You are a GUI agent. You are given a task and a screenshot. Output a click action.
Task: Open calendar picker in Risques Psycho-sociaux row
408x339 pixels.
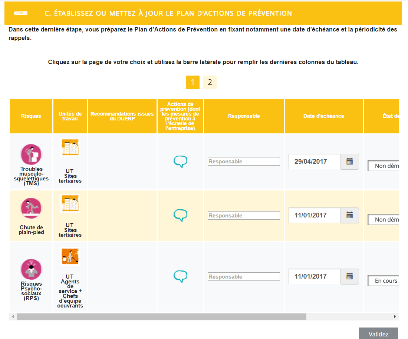(x=349, y=276)
